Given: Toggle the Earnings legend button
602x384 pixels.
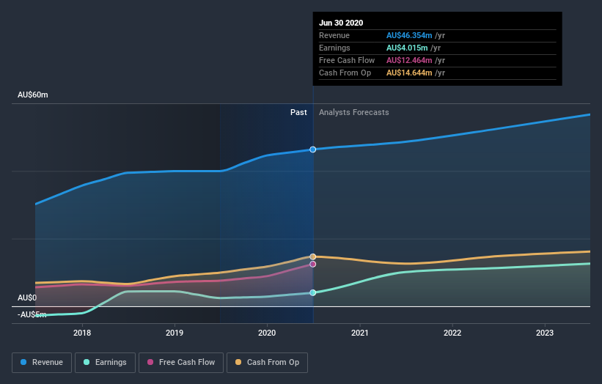Looking at the screenshot, I should 105,363.
